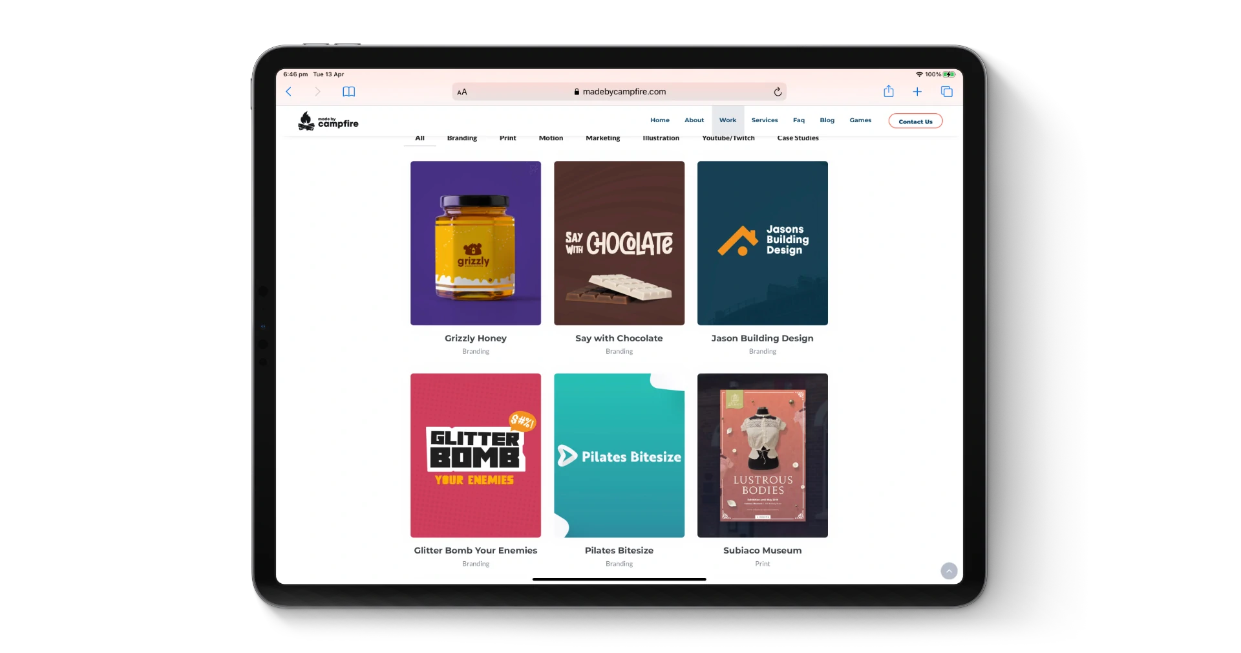This screenshot has height=653, width=1241.
Task: Click the Pilates Bitesize title link
Action: (619, 550)
